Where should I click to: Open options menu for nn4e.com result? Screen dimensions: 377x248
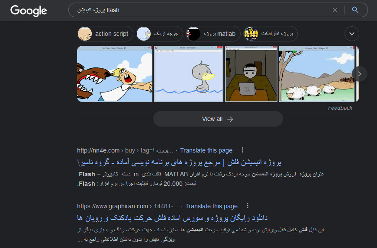coord(242,150)
